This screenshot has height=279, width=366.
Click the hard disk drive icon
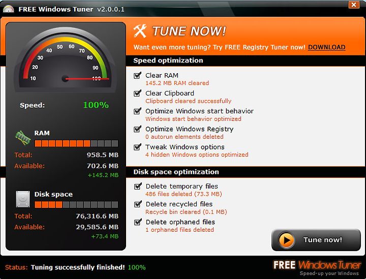[23, 199]
